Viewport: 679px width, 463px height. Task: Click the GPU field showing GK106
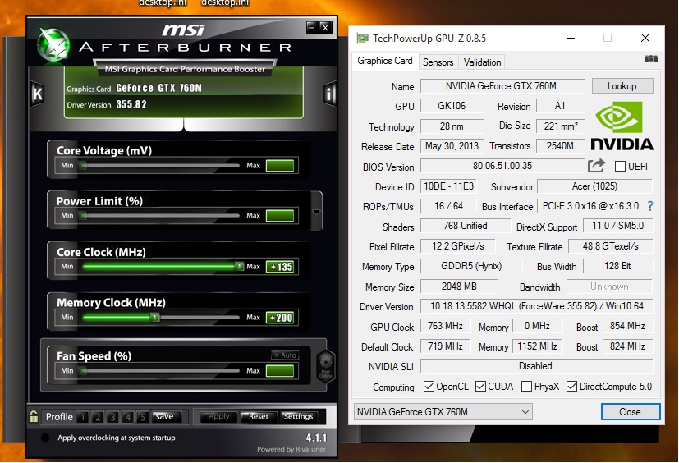452,106
